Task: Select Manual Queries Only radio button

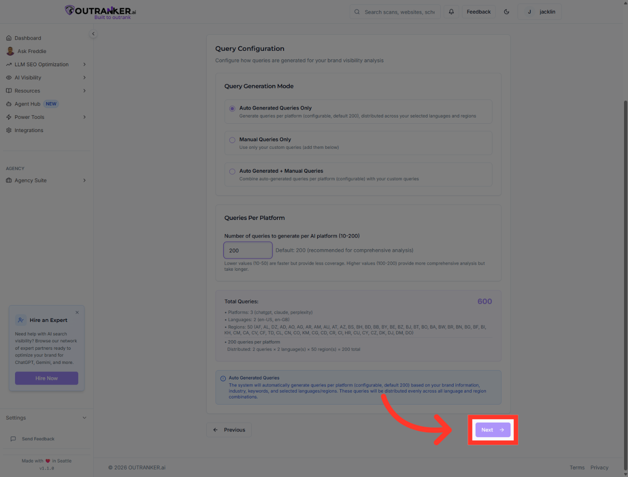Action: 232,140
